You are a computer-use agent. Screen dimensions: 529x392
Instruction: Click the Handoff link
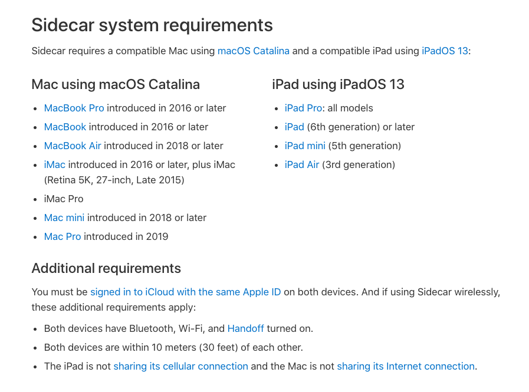[245, 328]
